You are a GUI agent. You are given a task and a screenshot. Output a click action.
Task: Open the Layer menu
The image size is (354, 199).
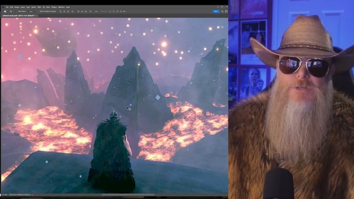[x=23, y=7]
